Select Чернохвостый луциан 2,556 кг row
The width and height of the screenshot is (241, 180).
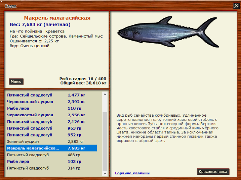tap(51, 115)
